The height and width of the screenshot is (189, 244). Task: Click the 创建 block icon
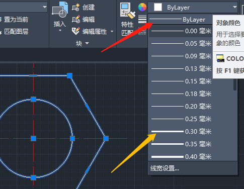tap(76, 8)
